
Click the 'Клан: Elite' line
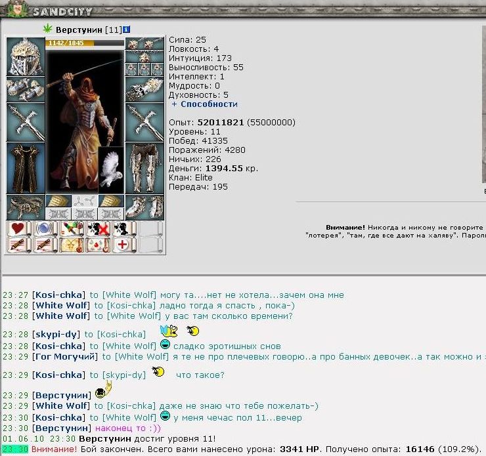(190, 178)
